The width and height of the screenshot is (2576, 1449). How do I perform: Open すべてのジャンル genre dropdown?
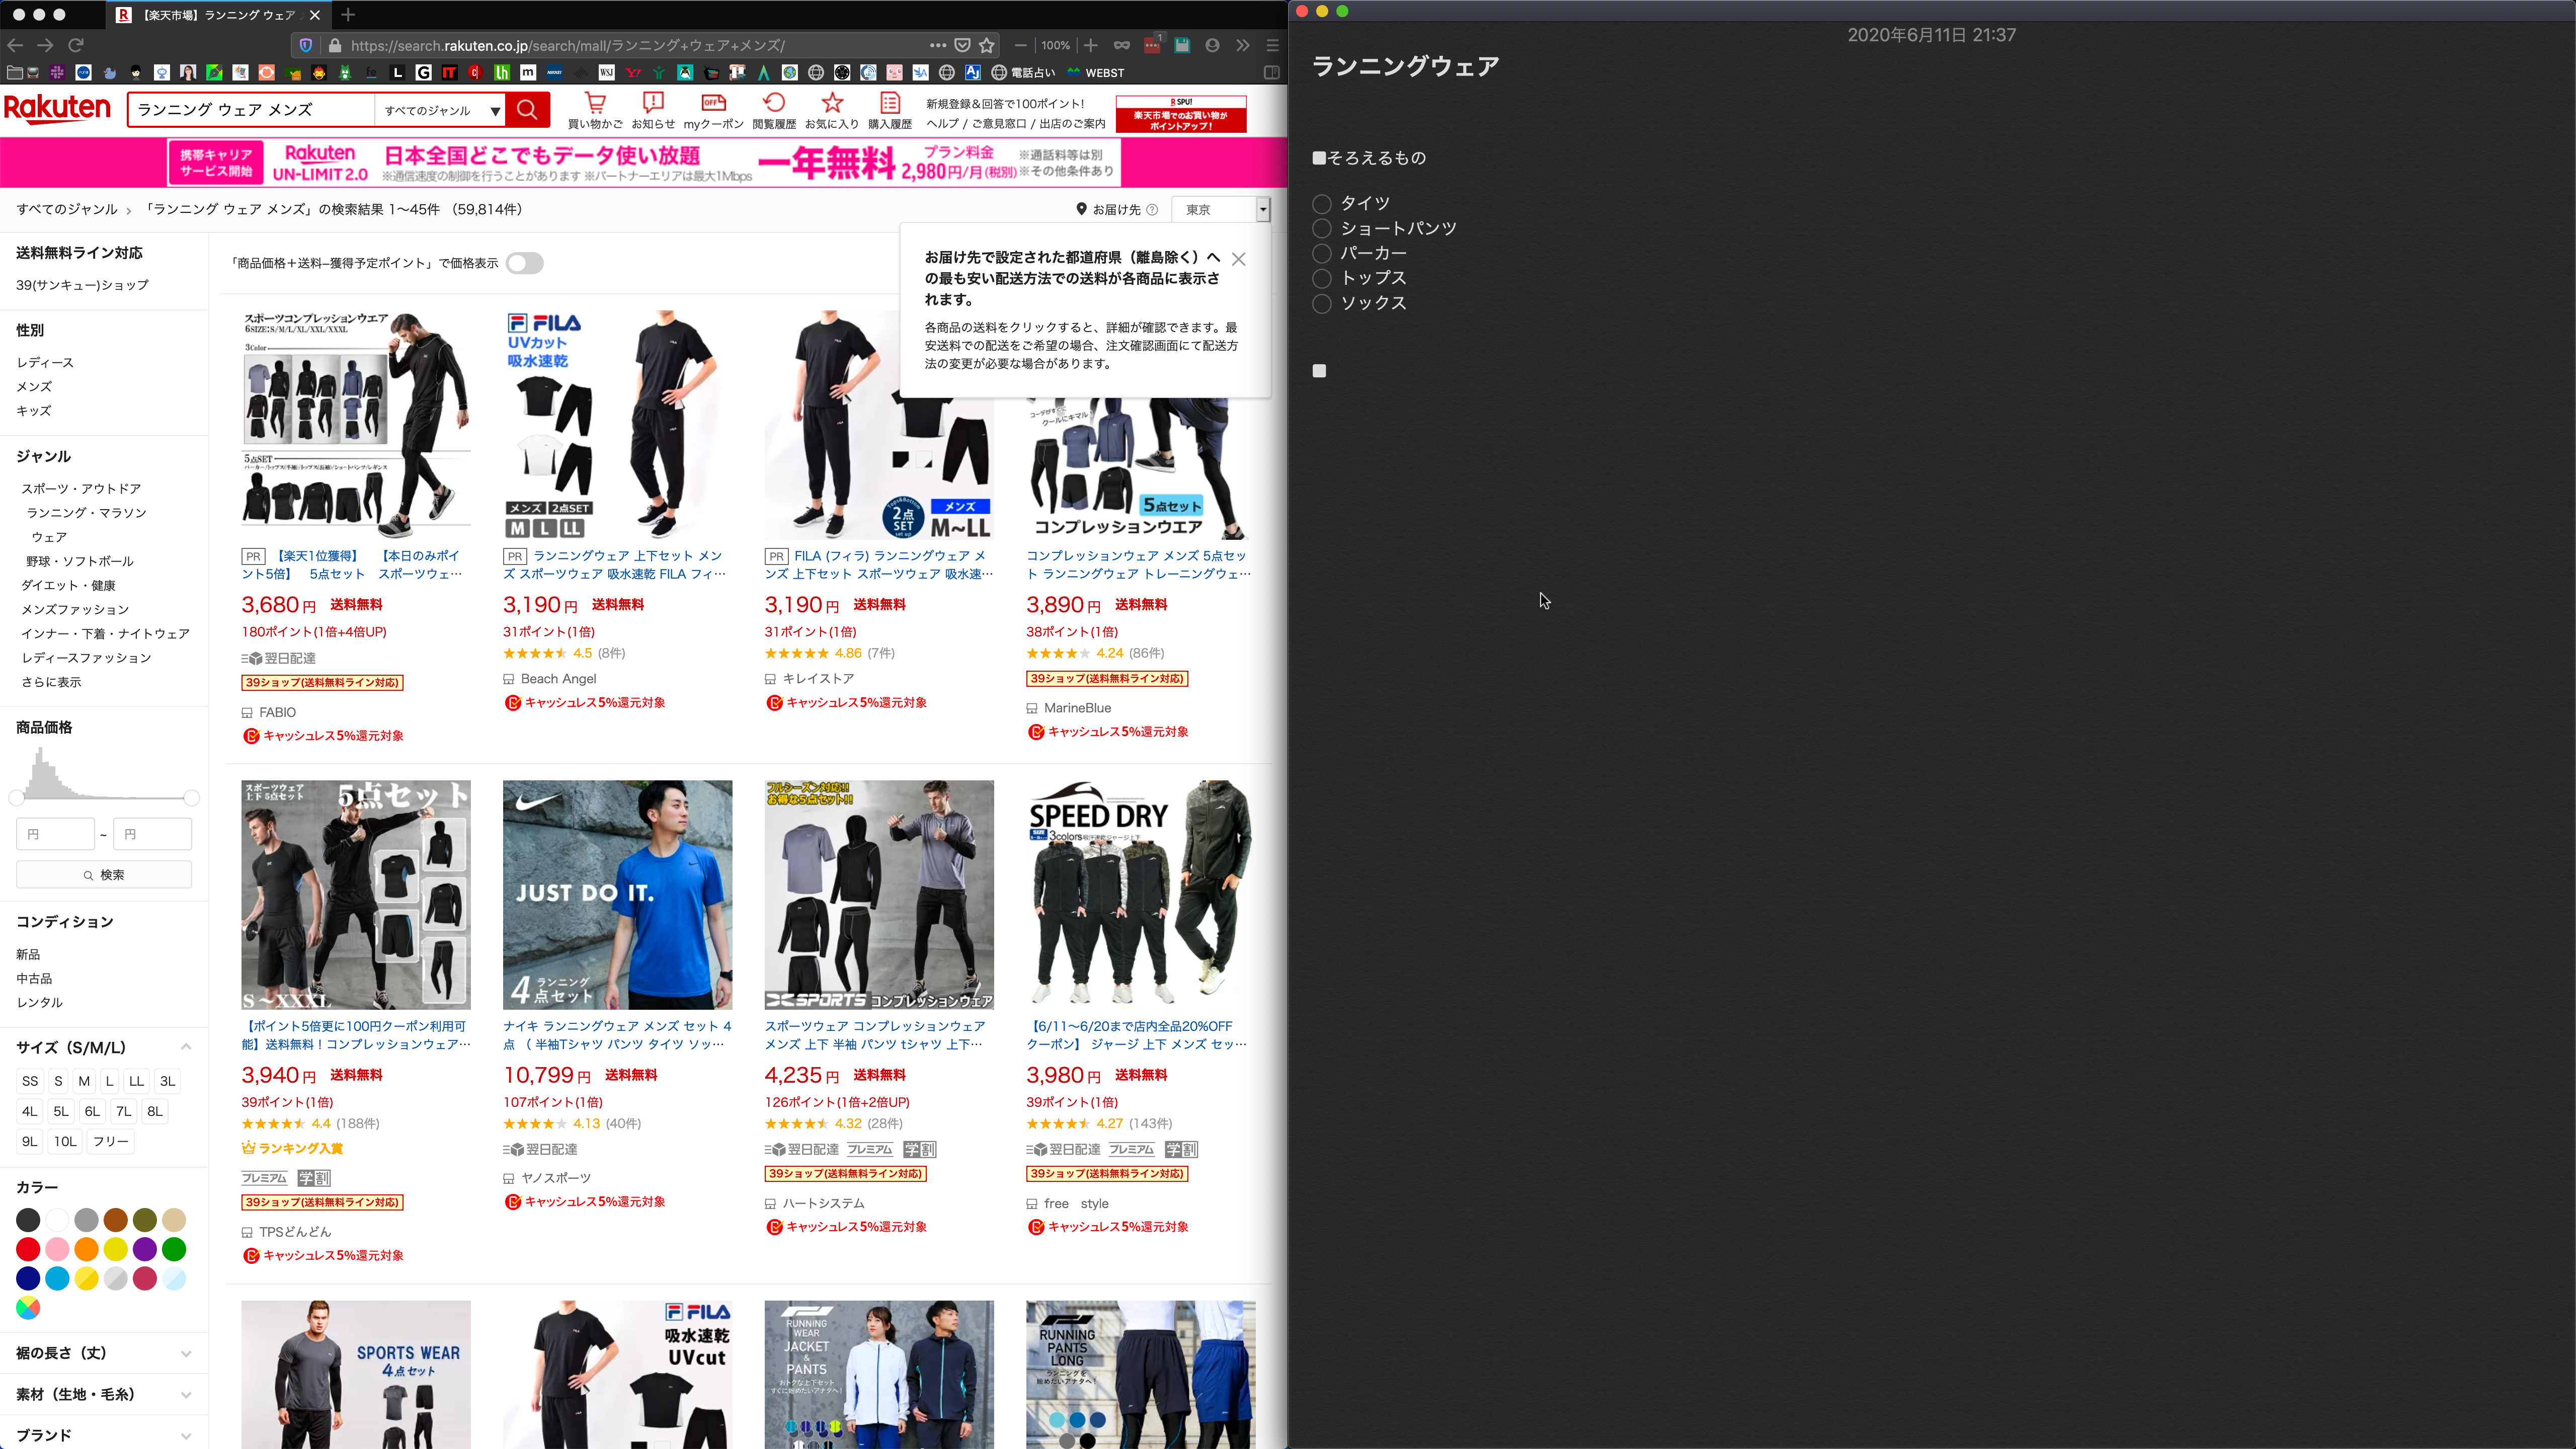click(440, 110)
